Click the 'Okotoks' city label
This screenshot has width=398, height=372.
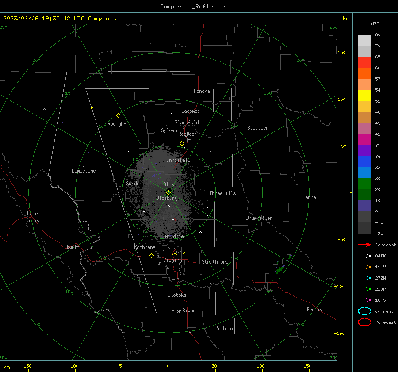(177, 295)
